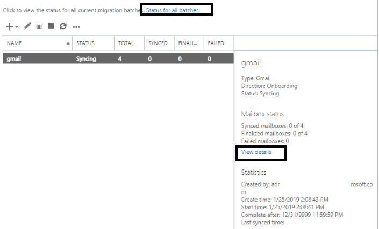The height and width of the screenshot is (229, 379).
Task: Click the Complete after 12/31/9999 text
Action: point(292,215)
